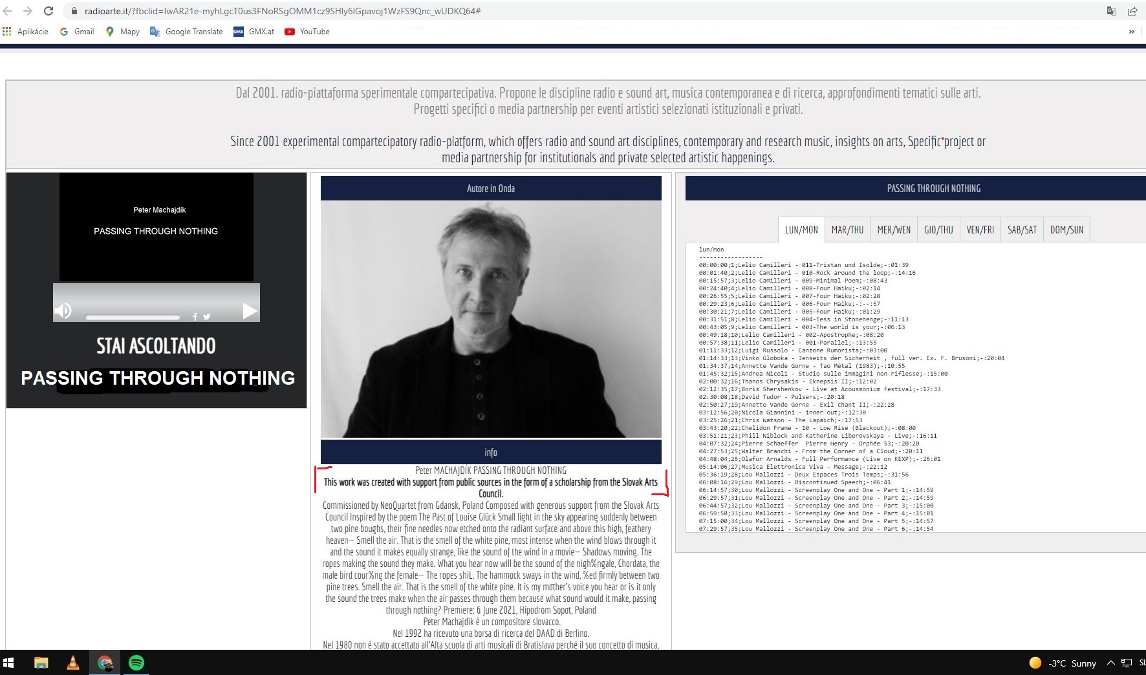Mute the radio player speaker icon
This screenshot has width=1146, height=675.
coord(63,311)
